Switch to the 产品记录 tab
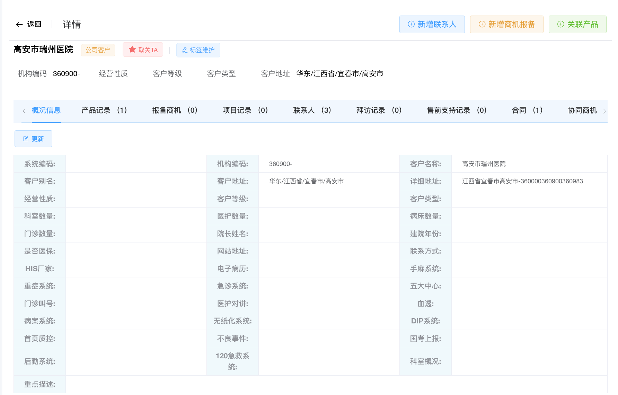The width and height of the screenshot is (618, 395). [x=104, y=110]
